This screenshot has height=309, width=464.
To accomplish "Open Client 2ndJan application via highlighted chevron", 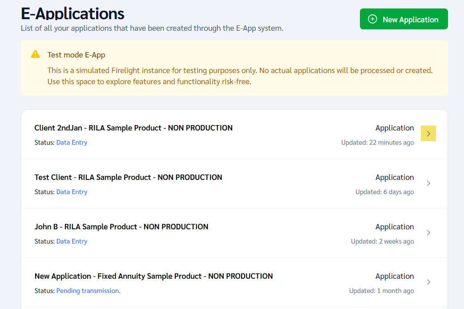I will tap(428, 134).
